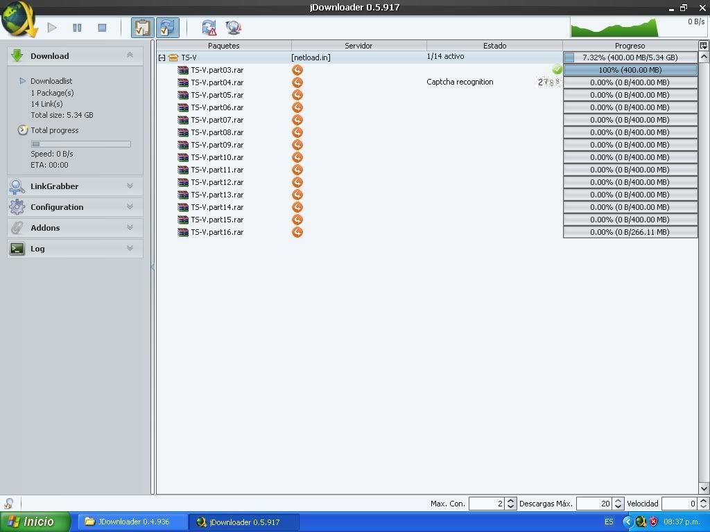This screenshot has height=532, width=710.
Task: Expand the LinkGrabber sidebar section
Action: [x=130, y=186]
